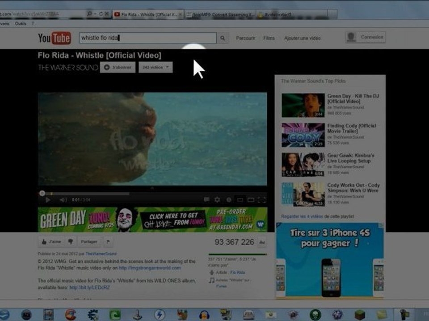Enter fullscreen mode in the player
The width and height of the screenshot is (429, 321).
coord(262,200)
